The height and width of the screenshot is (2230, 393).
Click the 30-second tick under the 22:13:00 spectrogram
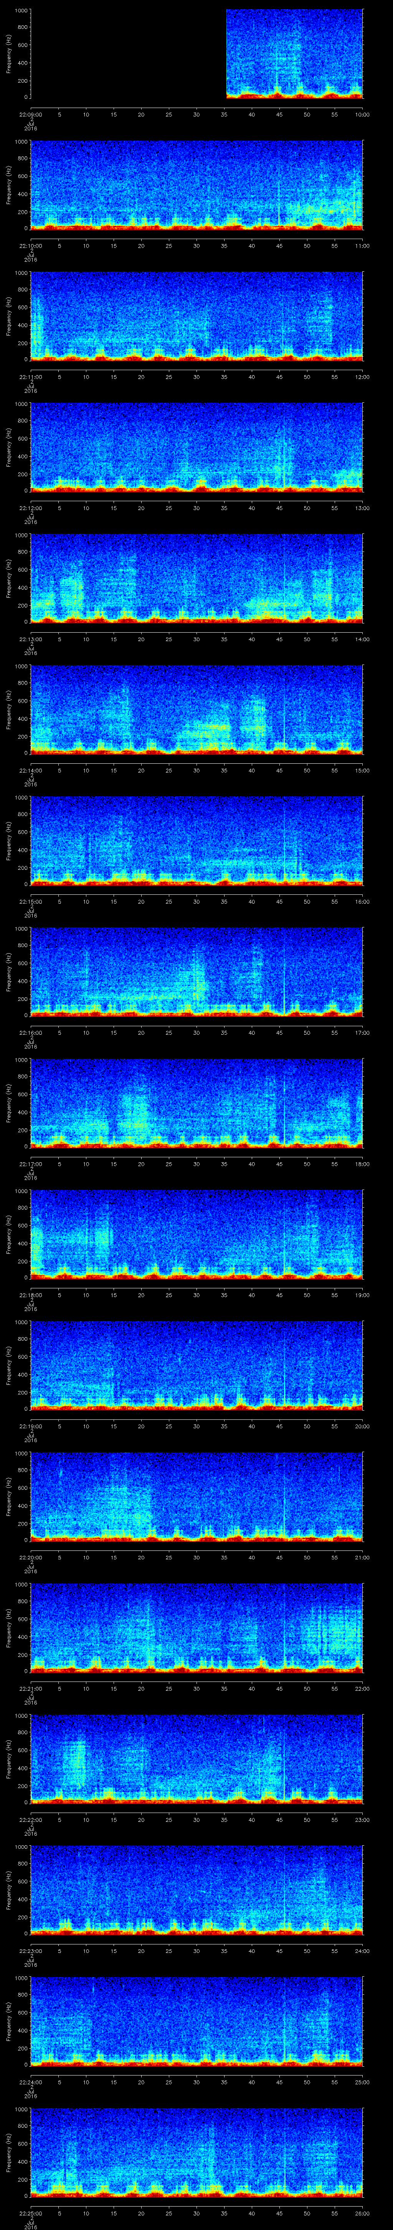click(196, 639)
